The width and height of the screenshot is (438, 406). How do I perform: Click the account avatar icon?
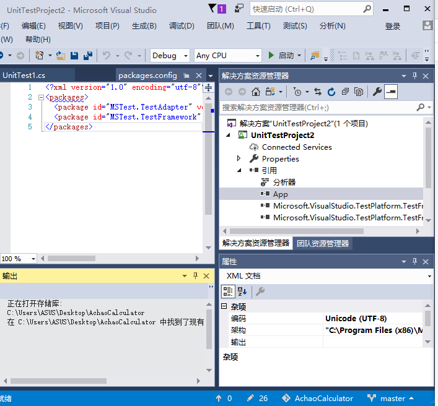[427, 25]
